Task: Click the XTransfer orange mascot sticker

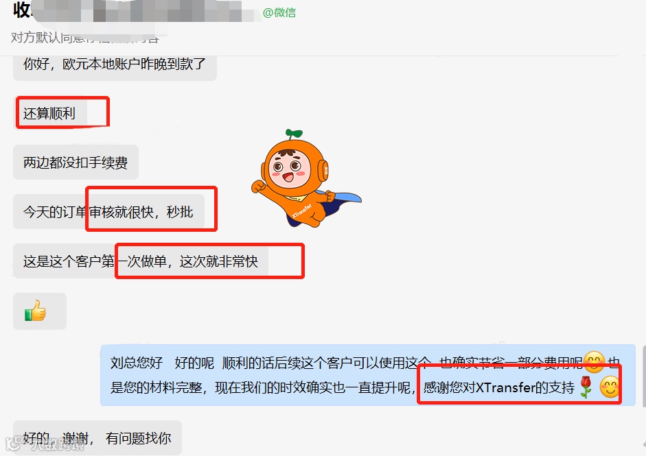Action: tap(306, 178)
